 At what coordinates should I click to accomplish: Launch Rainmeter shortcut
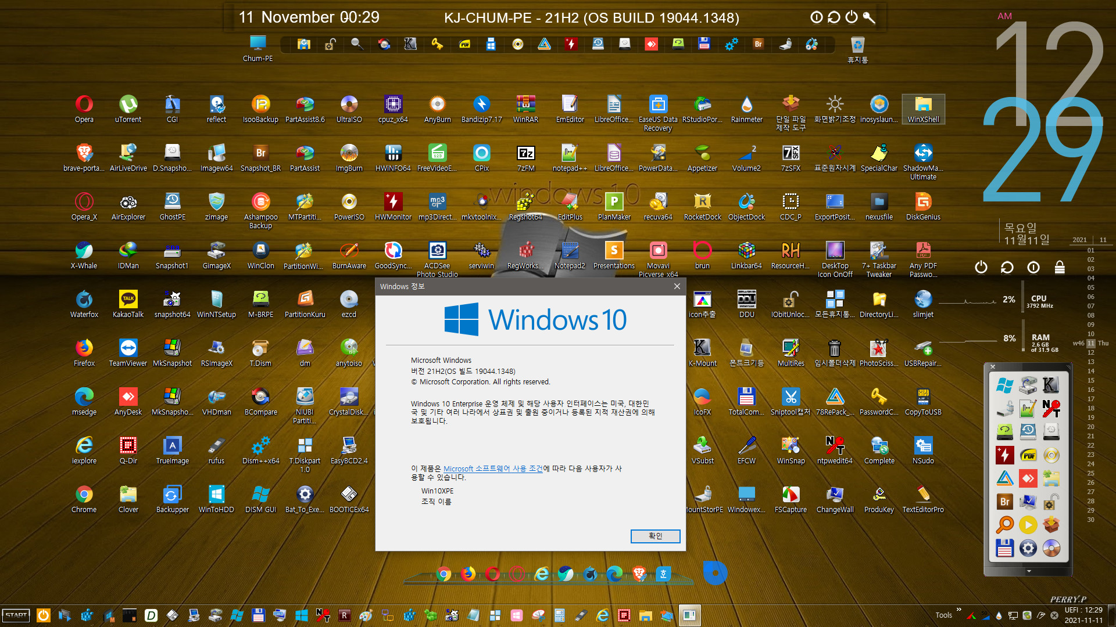coord(747,109)
